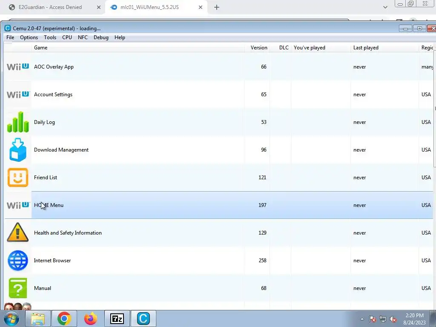Image resolution: width=436 pixels, height=327 pixels.
Task: Open File Explorer from the taskbar
Action: point(38,318)
